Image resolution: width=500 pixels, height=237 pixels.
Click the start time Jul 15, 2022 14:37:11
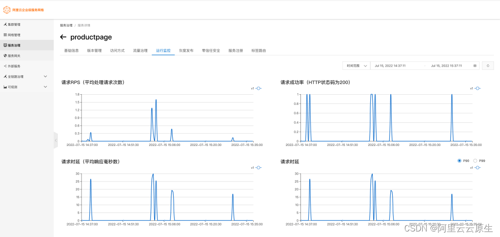point(390,66)
